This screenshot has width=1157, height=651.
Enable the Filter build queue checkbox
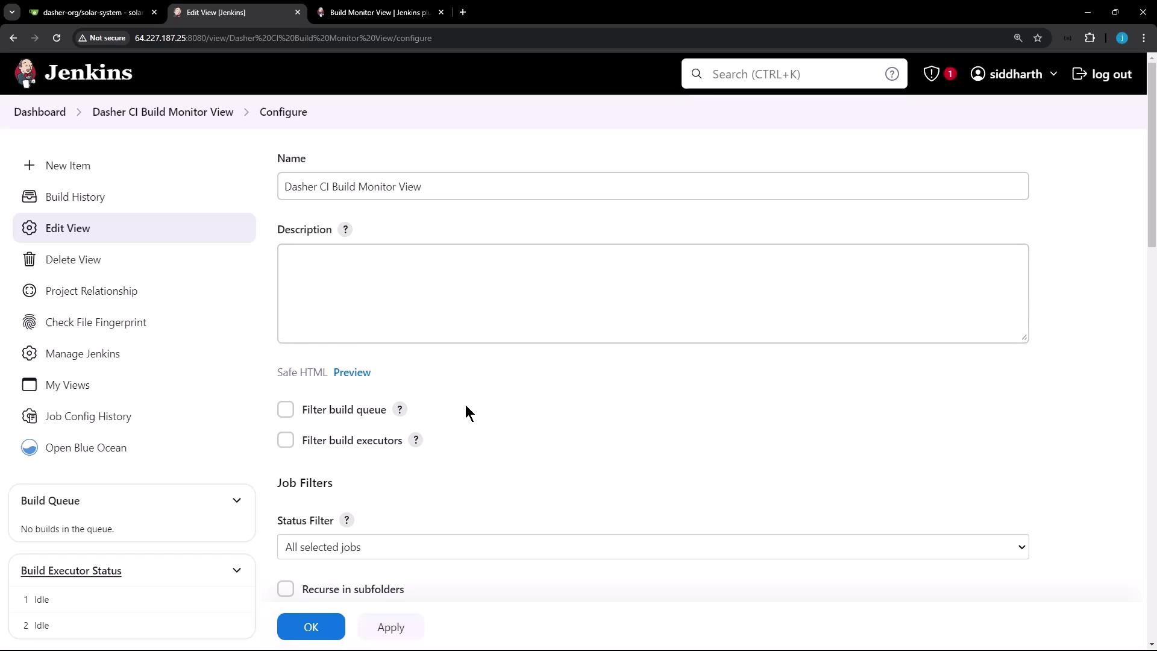point(286,410)
